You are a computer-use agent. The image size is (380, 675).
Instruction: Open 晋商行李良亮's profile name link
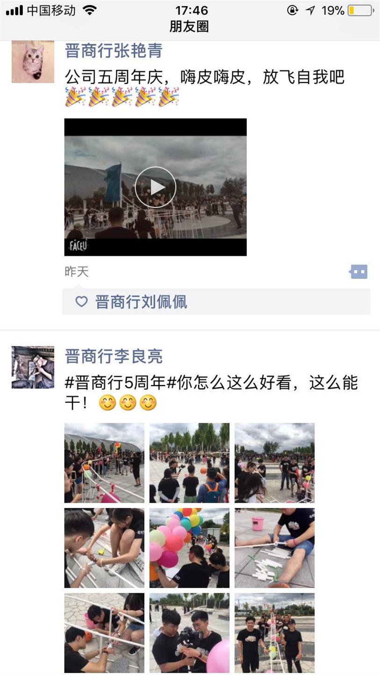click(114, 356)
